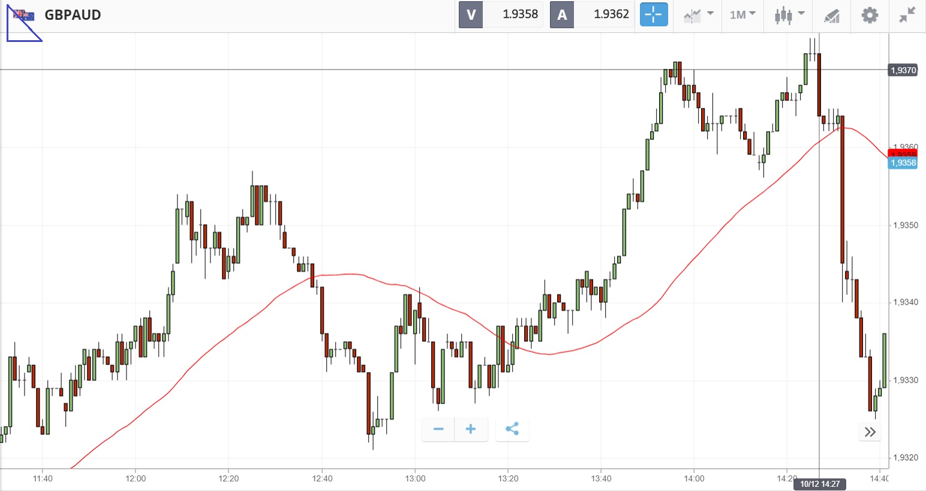Viewport: 926px width, 491px height.
Task: Open the candlestick chart type dropdown
Action: pyautogui.click(x=789, y=15)
